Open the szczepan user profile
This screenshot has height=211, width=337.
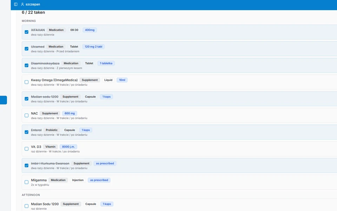point(31,4)
